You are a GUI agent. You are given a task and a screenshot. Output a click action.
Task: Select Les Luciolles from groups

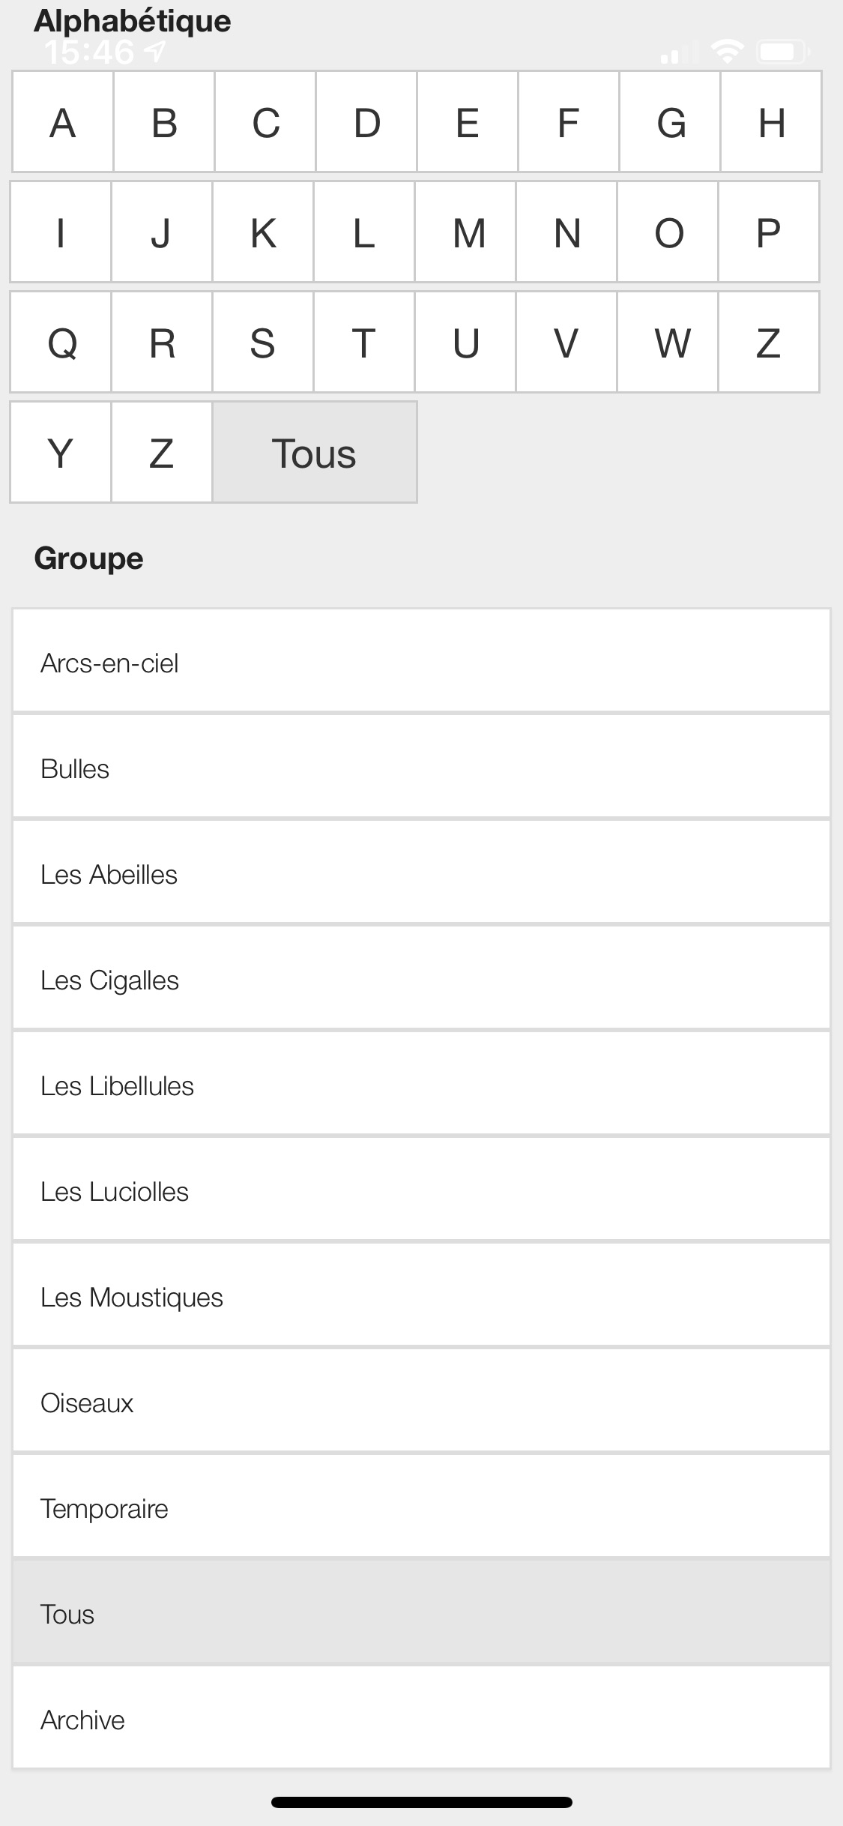[421, 1190]
